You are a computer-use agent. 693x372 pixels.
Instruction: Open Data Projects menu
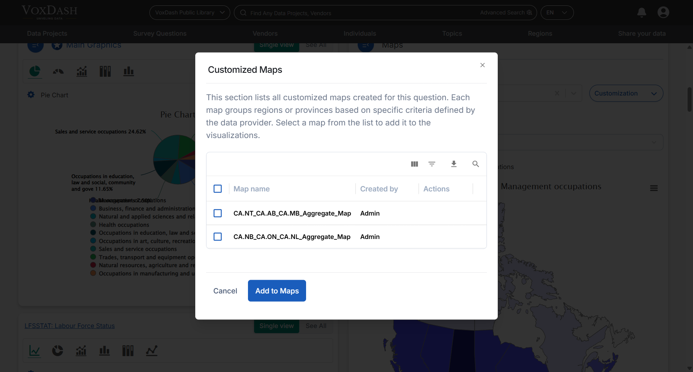coord(47,34)
